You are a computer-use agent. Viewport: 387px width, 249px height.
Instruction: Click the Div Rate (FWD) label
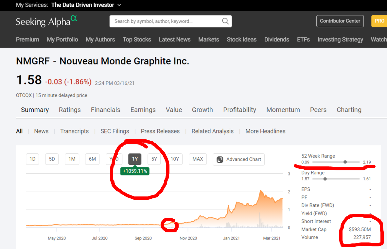(317, 205)
